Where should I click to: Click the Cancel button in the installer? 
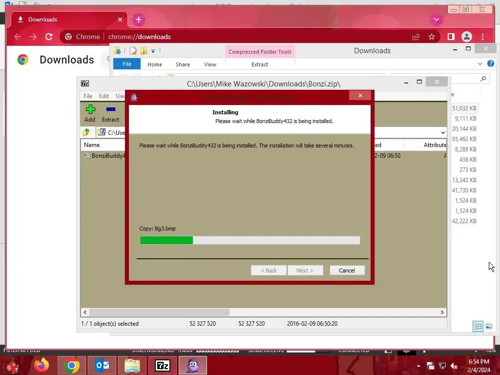tap(347, 271)
